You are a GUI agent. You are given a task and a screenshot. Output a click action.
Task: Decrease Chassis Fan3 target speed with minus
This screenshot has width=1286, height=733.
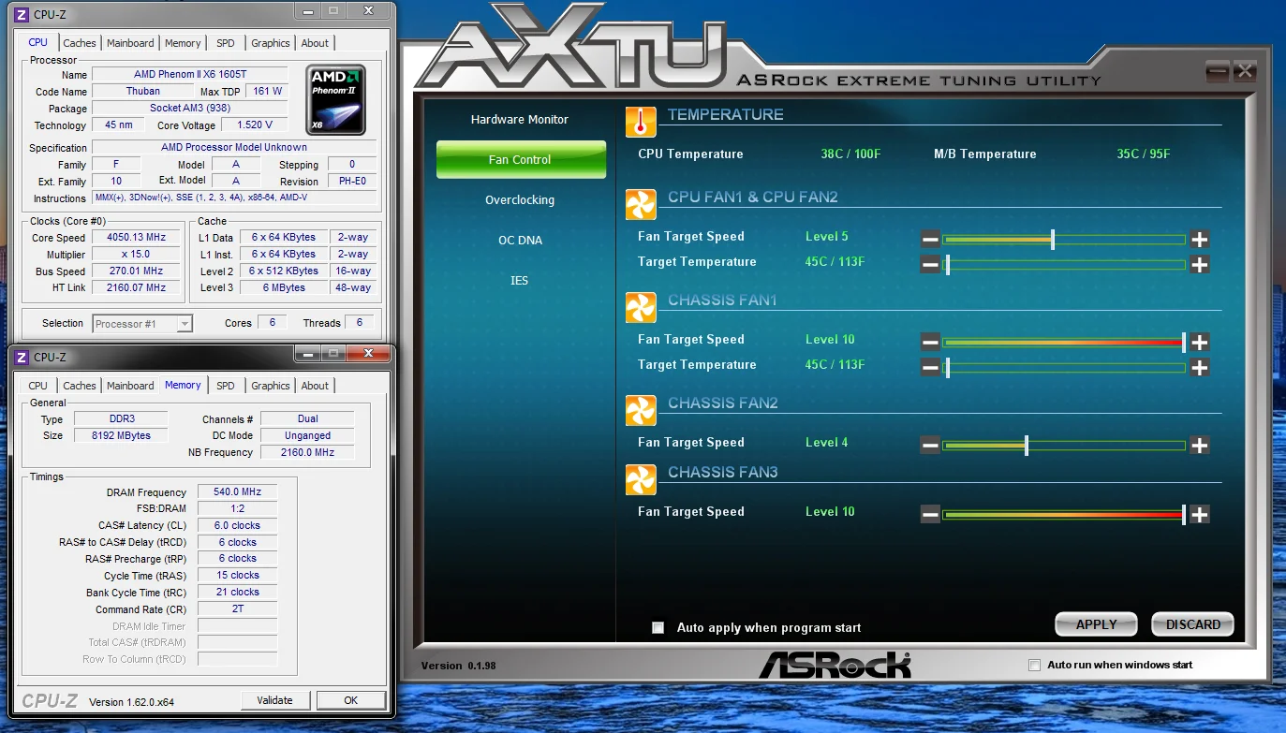[930, 515]
